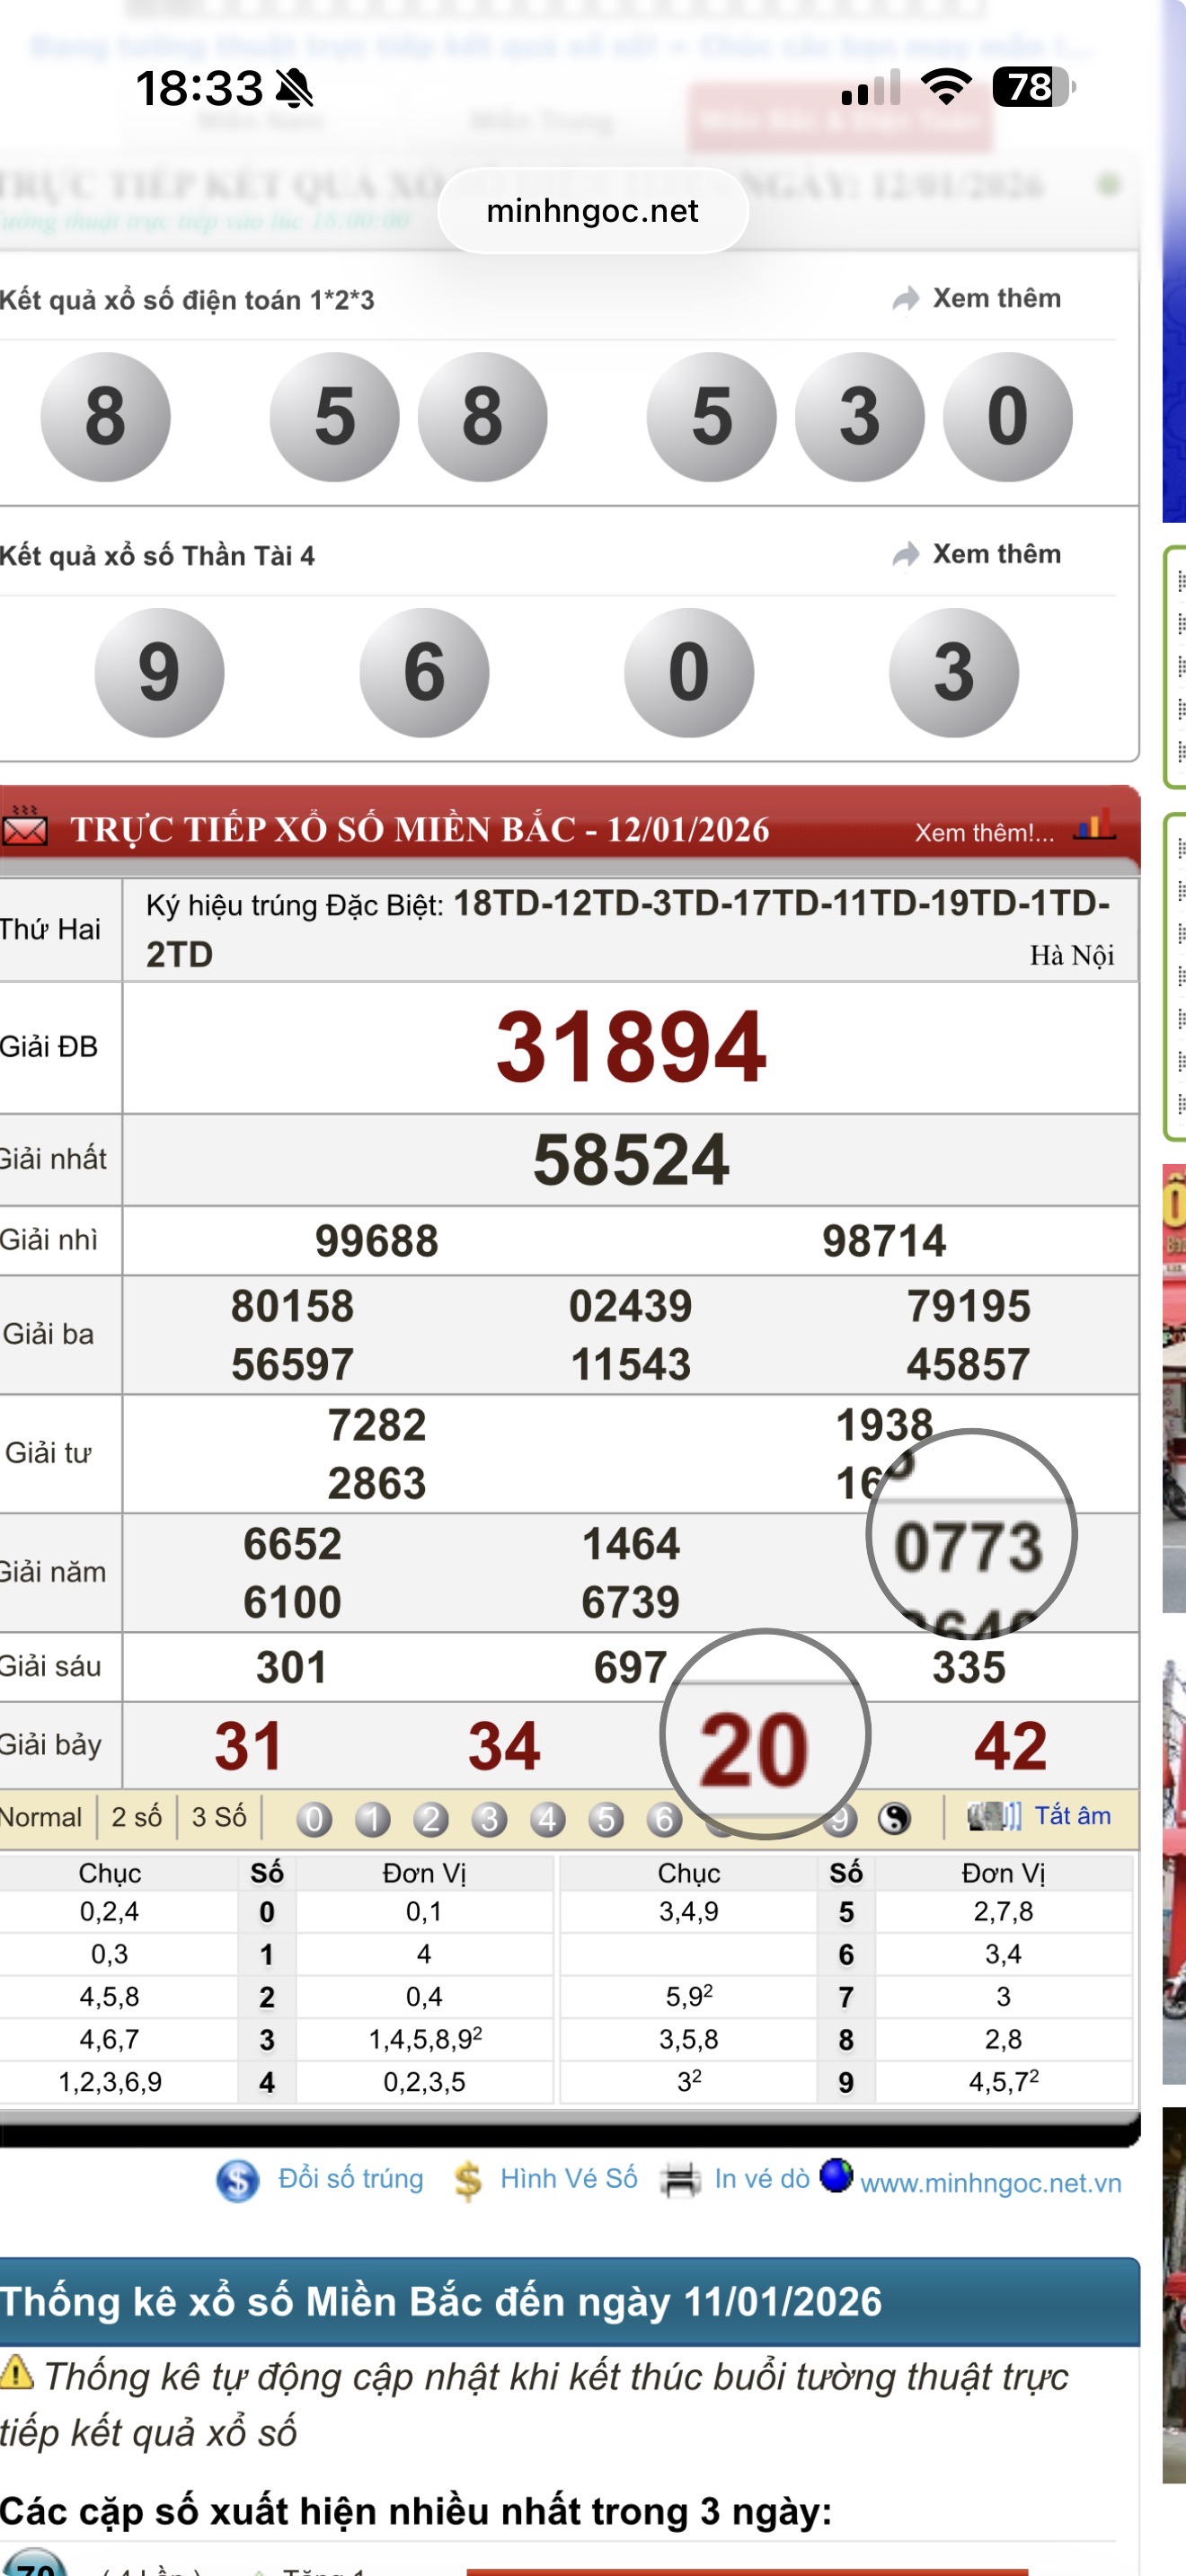Viewport: 1186px width, 2576px height.
Task: Switch to Normal display mode
Action: click(x=41, y=1817)
